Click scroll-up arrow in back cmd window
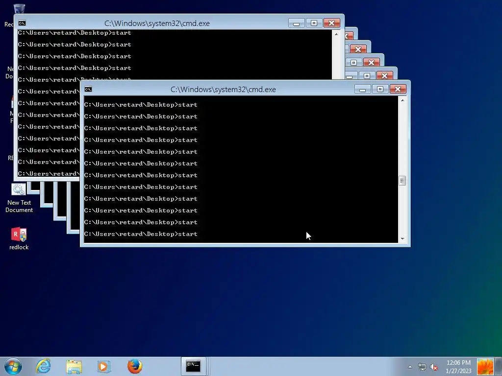 tap(336, 34)
